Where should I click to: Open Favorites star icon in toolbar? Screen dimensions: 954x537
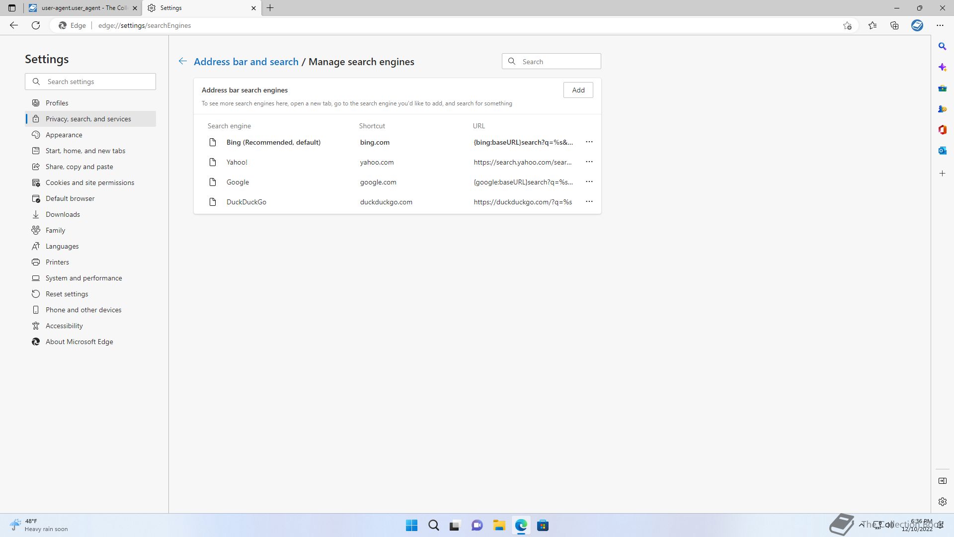pyautogui.click(x=873, y=25)
